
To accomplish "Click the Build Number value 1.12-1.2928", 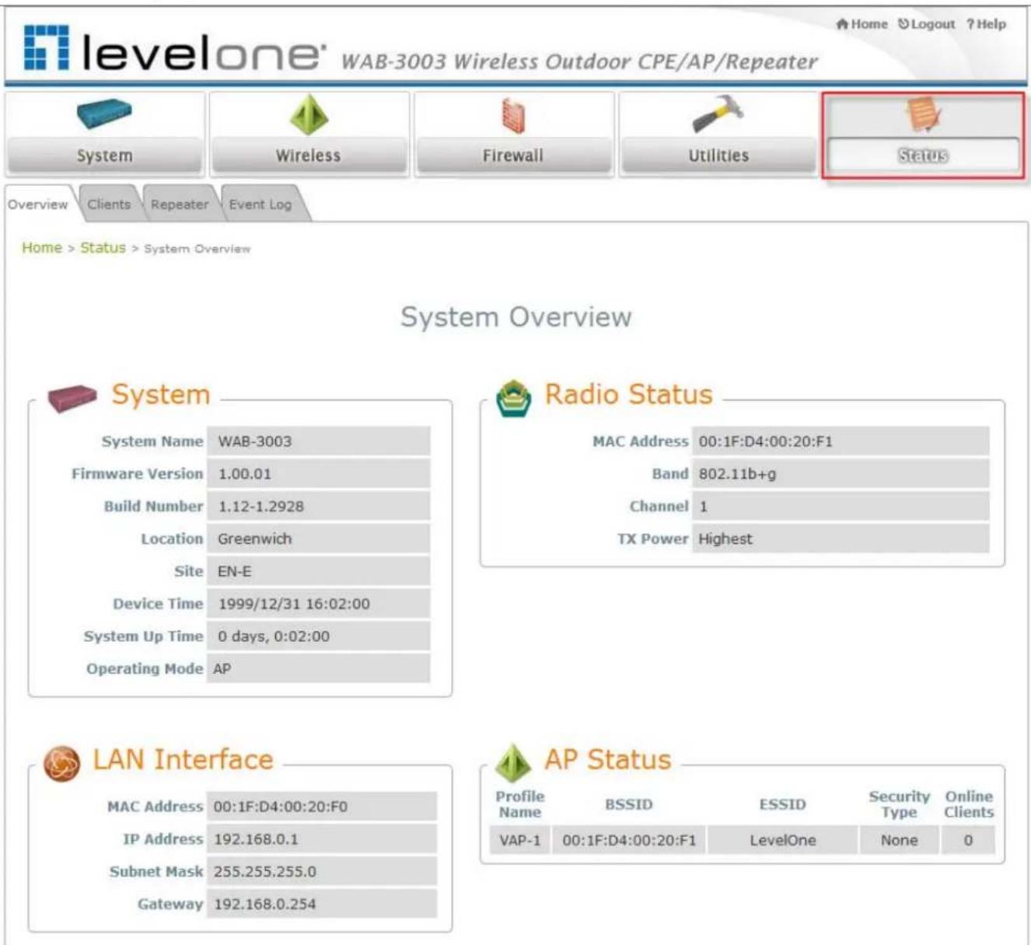I will pyautogui.click(x=318, y=506).
